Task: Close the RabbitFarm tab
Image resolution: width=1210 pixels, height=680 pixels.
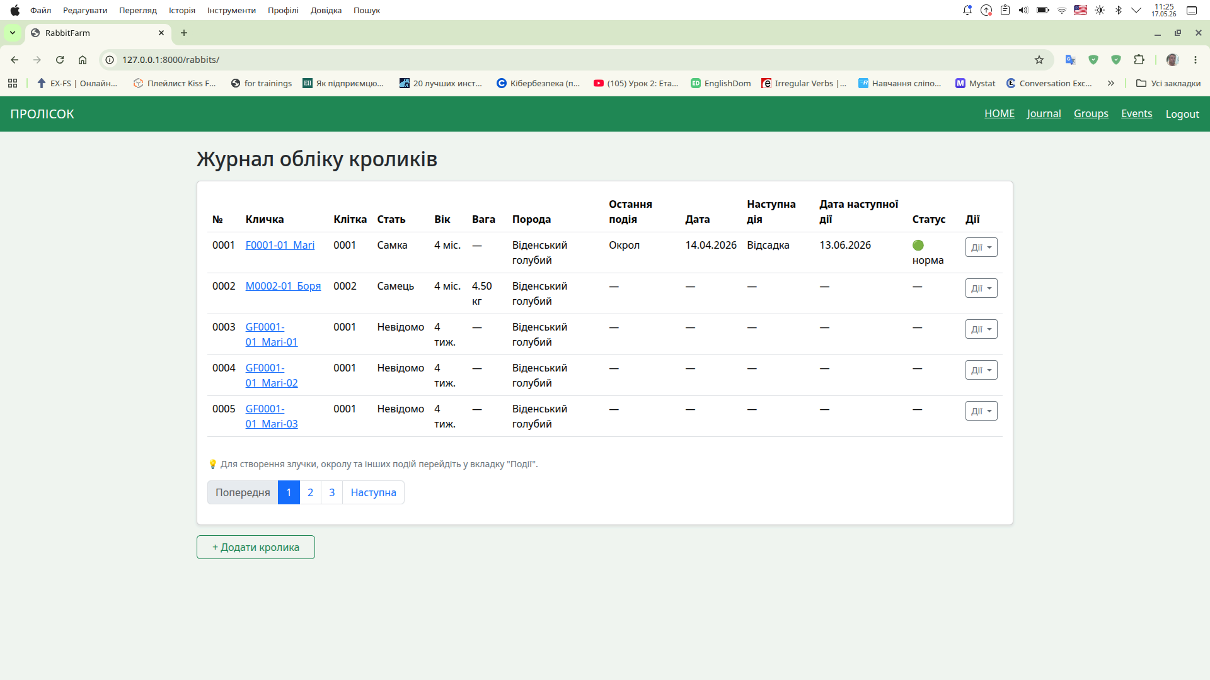Action: (161, 33)
